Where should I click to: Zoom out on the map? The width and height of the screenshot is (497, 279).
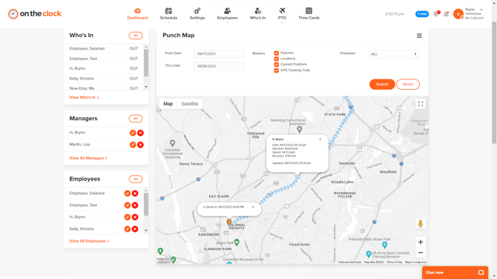[421, 253]
